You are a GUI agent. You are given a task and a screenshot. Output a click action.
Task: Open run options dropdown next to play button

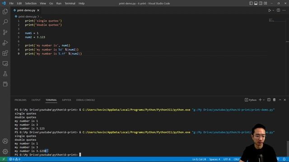[x=273, y=10]
